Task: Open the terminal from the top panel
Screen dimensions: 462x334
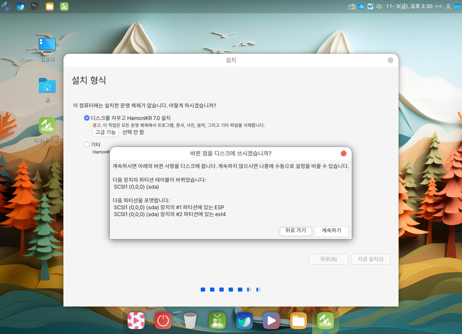Action: click(35, 6)
